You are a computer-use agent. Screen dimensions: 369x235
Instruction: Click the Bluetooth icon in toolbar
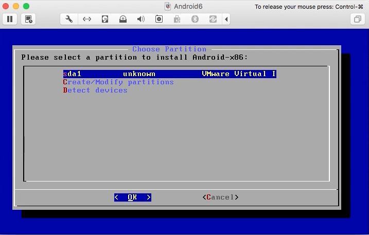click(x=195, y=19)
